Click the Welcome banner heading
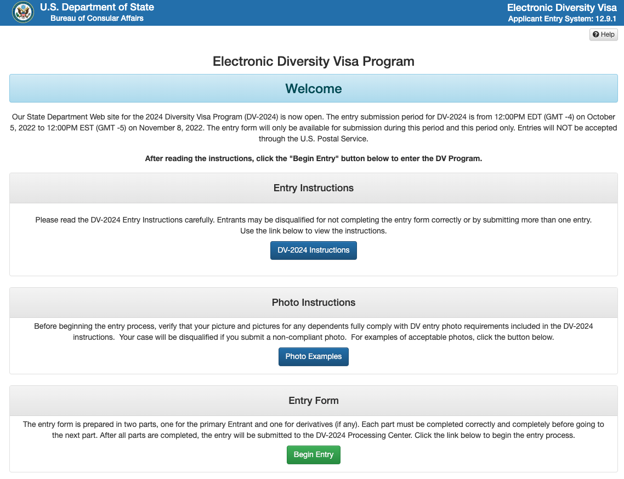 (313, 88)
